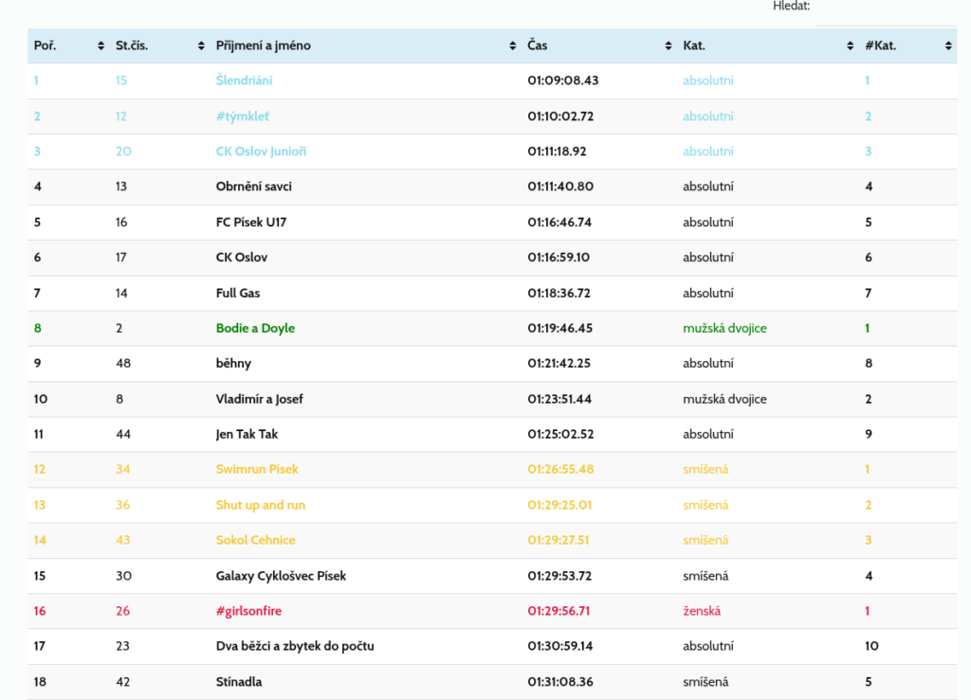Select team name CK Oslov Junioři
Image resolution: width=971 pixels, height=700 pixels.
[261, 152]
